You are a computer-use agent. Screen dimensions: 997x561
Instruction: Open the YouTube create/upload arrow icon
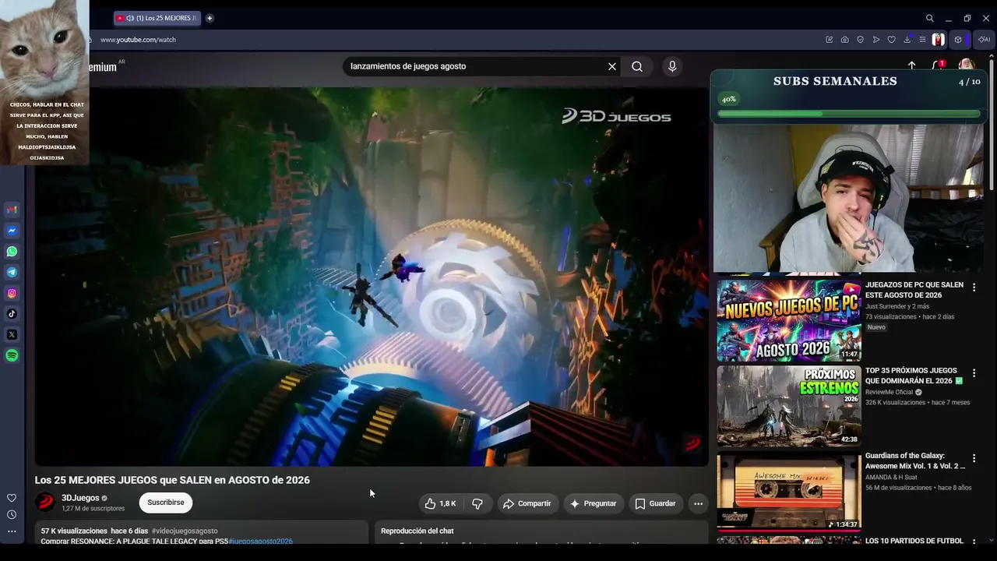pyautogui.click(x=912, y=65)
